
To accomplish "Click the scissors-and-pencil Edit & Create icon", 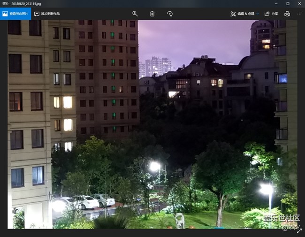I will point(232,14).
